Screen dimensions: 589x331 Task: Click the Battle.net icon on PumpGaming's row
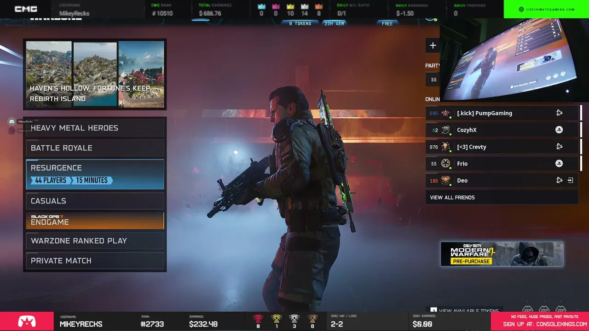(x=559, y=113)
